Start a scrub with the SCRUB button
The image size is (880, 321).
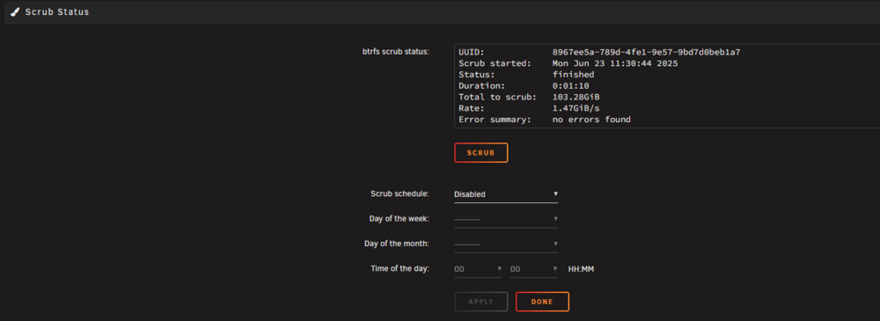coord(481,153)
